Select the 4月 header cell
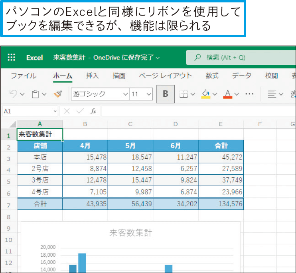 click(x=85, y=146)
